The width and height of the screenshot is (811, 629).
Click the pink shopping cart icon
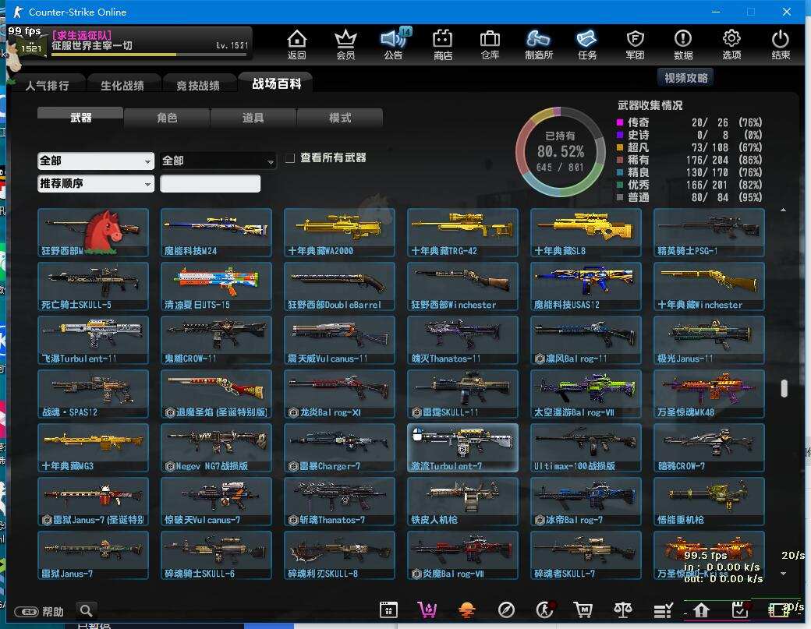pos(427,610)
